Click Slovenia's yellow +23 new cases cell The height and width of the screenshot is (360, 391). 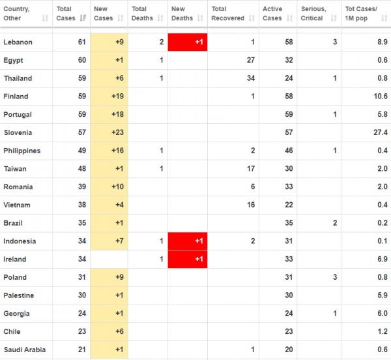point(109,132)
